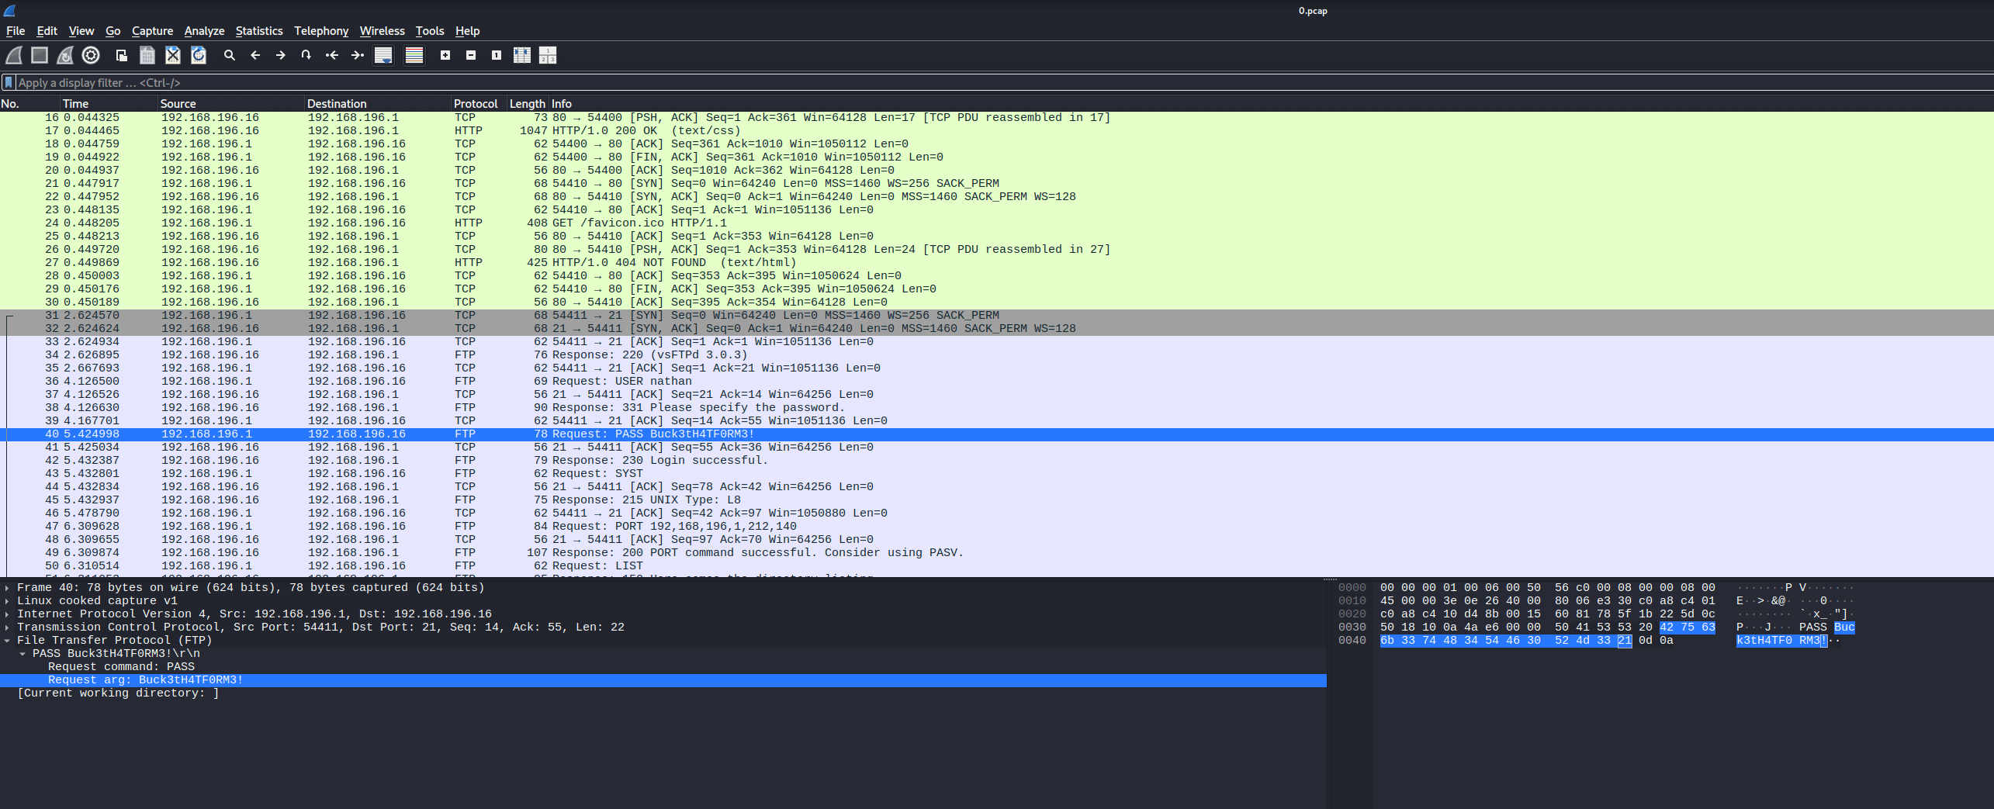Sort packets by Info column header
Viewport: 1994px width, 809px height.
tap(1271, 104)
